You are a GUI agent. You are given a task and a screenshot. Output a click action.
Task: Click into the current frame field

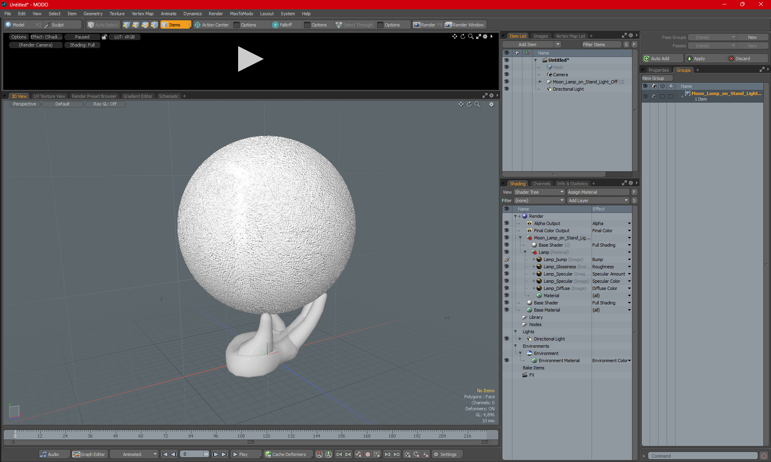(x=192, y=454)
